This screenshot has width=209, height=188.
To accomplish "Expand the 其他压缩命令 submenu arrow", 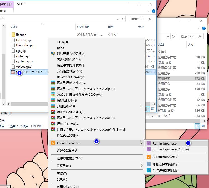I will coord(141,106).
